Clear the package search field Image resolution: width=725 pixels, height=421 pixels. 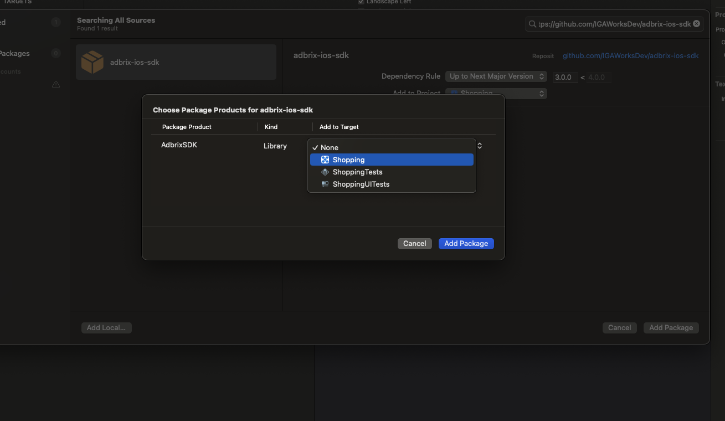coord(696,24)
